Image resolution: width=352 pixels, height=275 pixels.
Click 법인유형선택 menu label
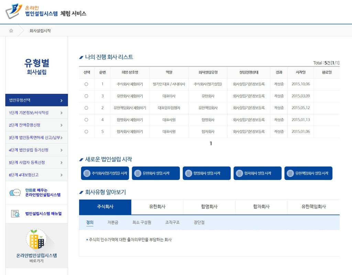(20, 100)
